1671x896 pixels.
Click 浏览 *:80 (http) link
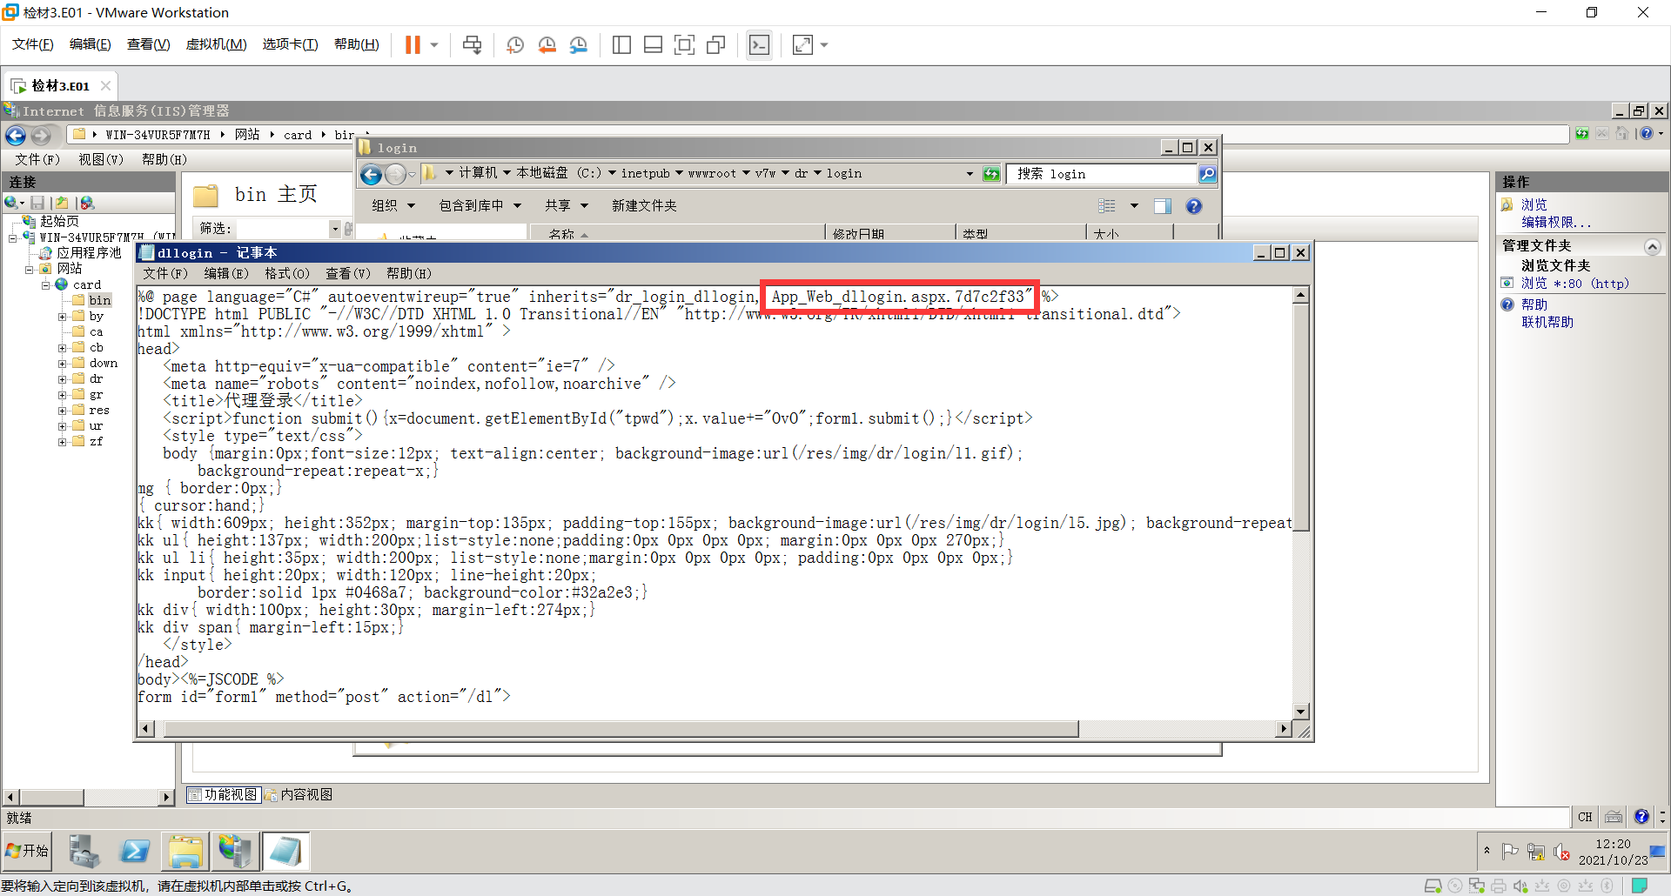click(1575, 284)
